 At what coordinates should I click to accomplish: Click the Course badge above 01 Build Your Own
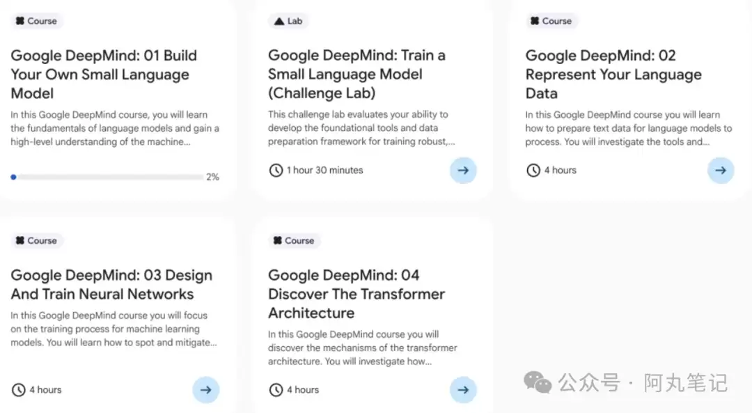pos(36,21)
